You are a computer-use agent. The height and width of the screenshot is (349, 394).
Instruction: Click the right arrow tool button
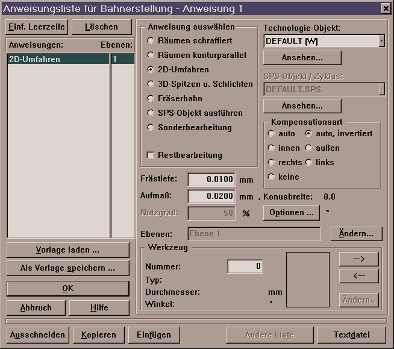[358, 259]
